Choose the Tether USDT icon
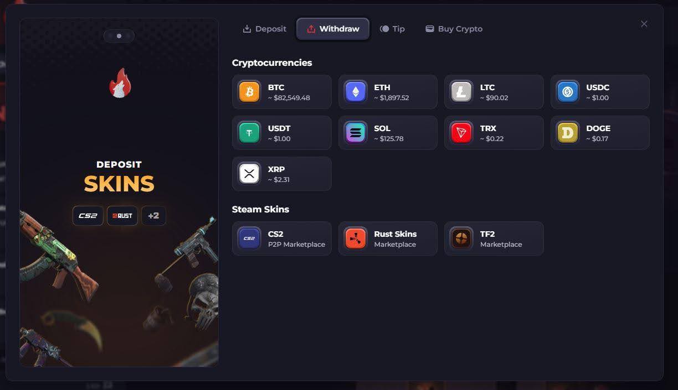This screenshot has width=678, height=390. click(x=249, y=133)
